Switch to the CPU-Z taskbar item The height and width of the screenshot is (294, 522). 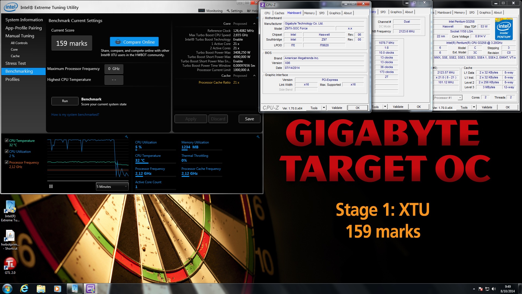(x=91, y=289)
